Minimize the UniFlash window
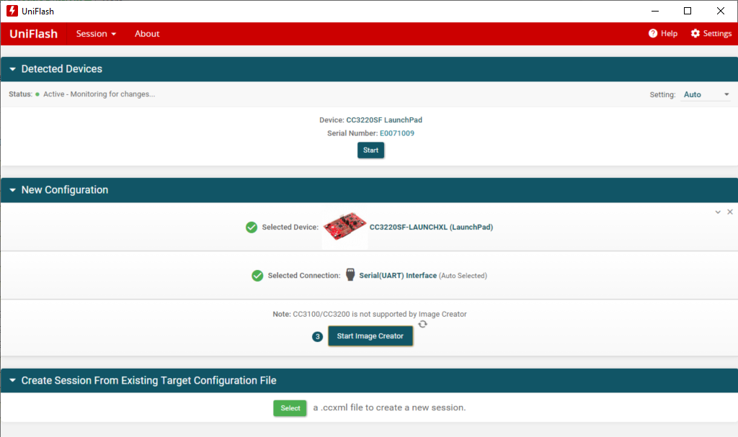 tap(654, 11)
